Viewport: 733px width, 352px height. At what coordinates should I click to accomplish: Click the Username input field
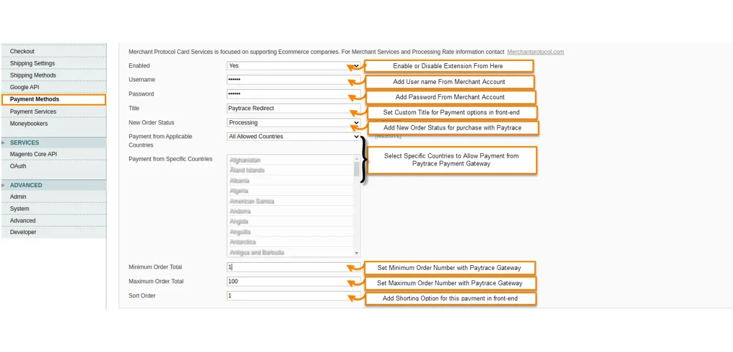click(x=286, y=80)
